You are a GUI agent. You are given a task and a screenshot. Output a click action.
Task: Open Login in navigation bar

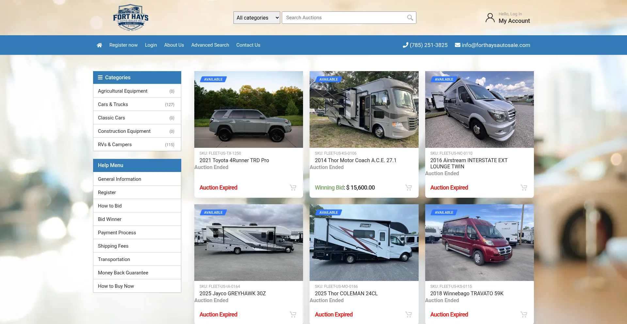(151, 45)
